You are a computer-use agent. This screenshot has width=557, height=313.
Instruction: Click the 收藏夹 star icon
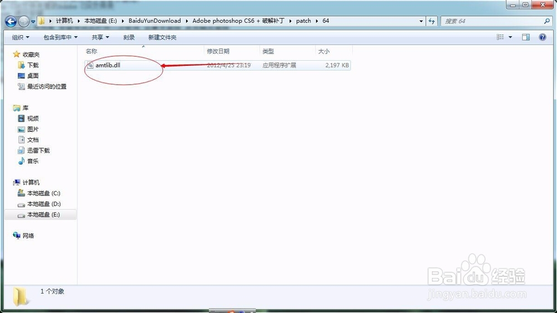(16, 54)
